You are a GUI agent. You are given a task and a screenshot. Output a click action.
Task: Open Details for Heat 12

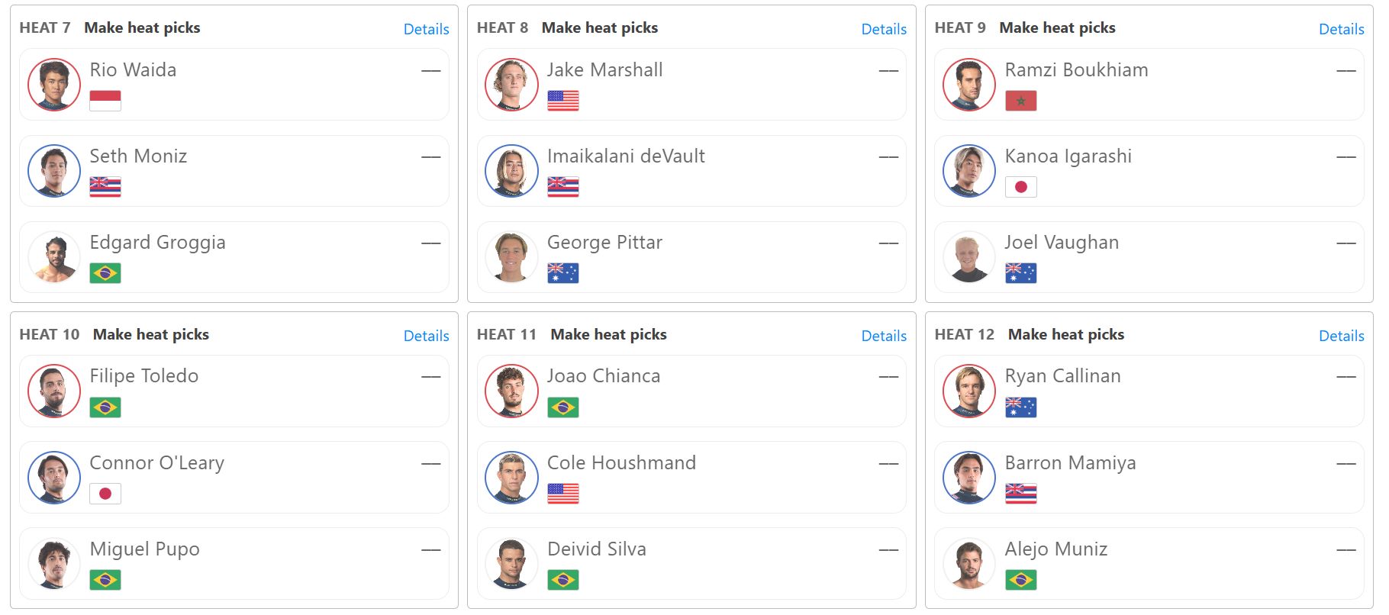coord(1342,336)
